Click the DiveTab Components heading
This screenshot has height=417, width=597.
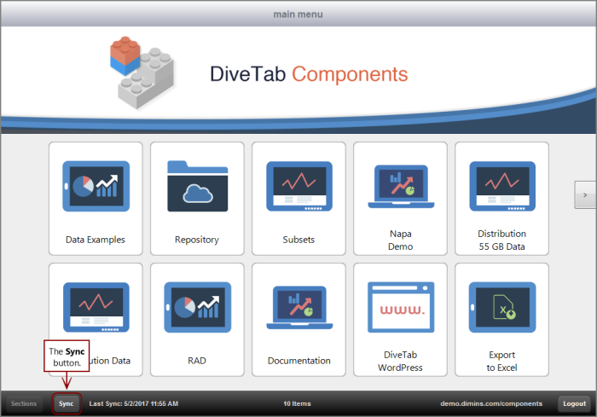[x=309, y=74]
